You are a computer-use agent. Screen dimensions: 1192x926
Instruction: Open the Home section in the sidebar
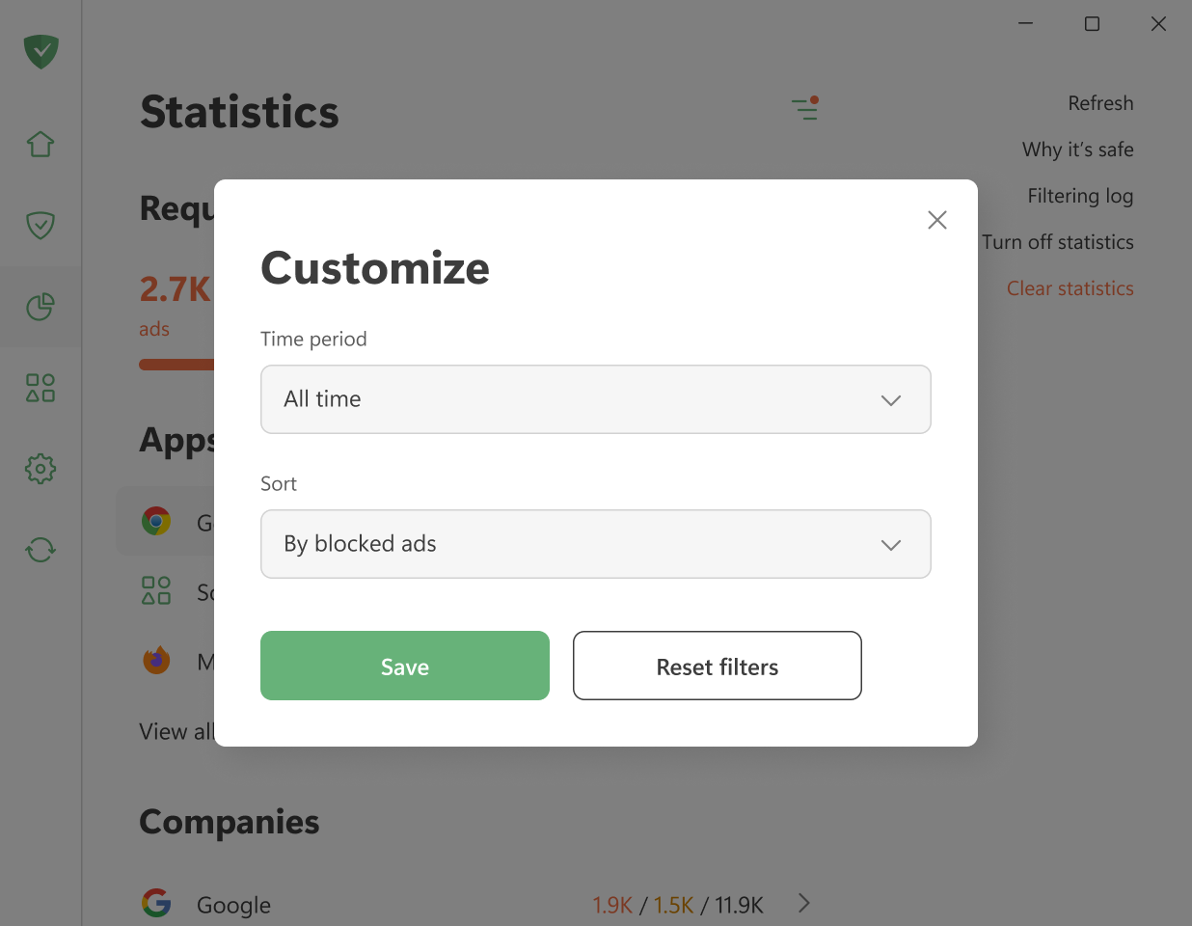tap(40, 143)
